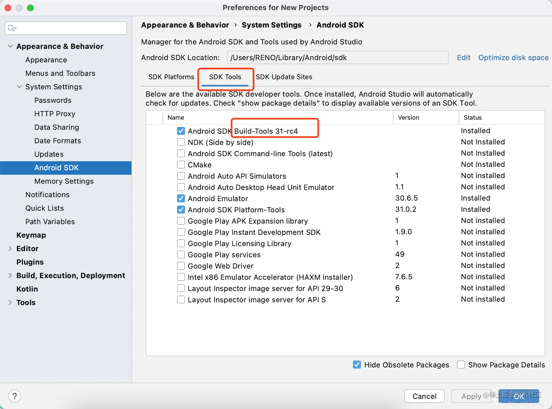
Task: Expand Build, Execution, Deployment node
Action: (x=10, y=275)
